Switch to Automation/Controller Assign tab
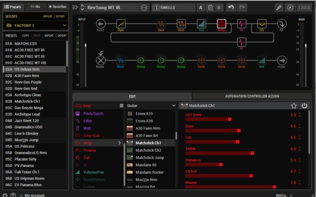Image resolution: width=316 pixels, height=197 pixels. click(252, 96)
